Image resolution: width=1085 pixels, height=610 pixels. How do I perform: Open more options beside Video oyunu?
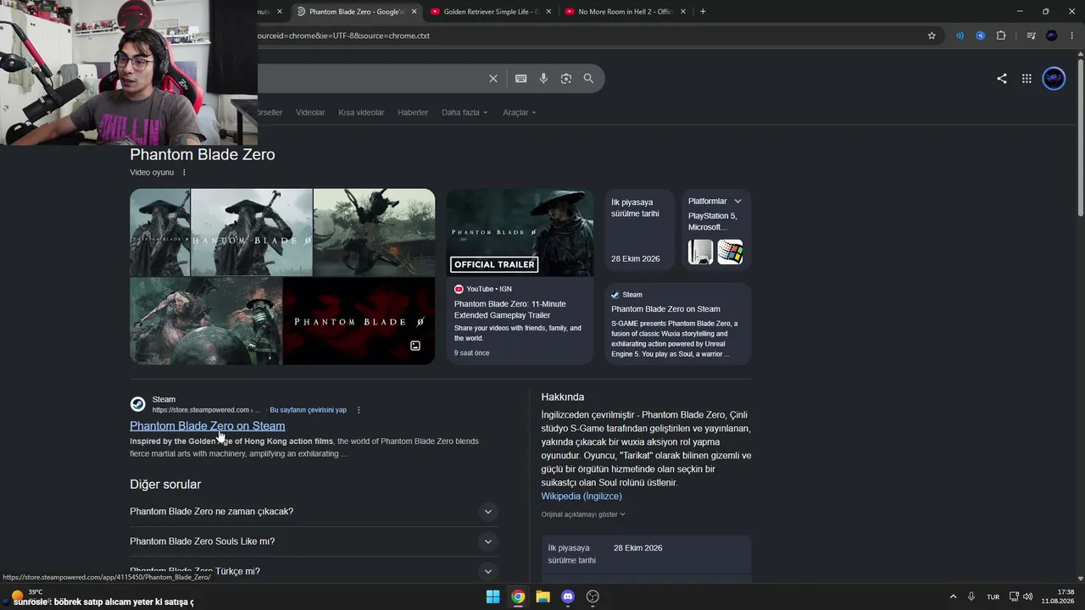(184, 173)
